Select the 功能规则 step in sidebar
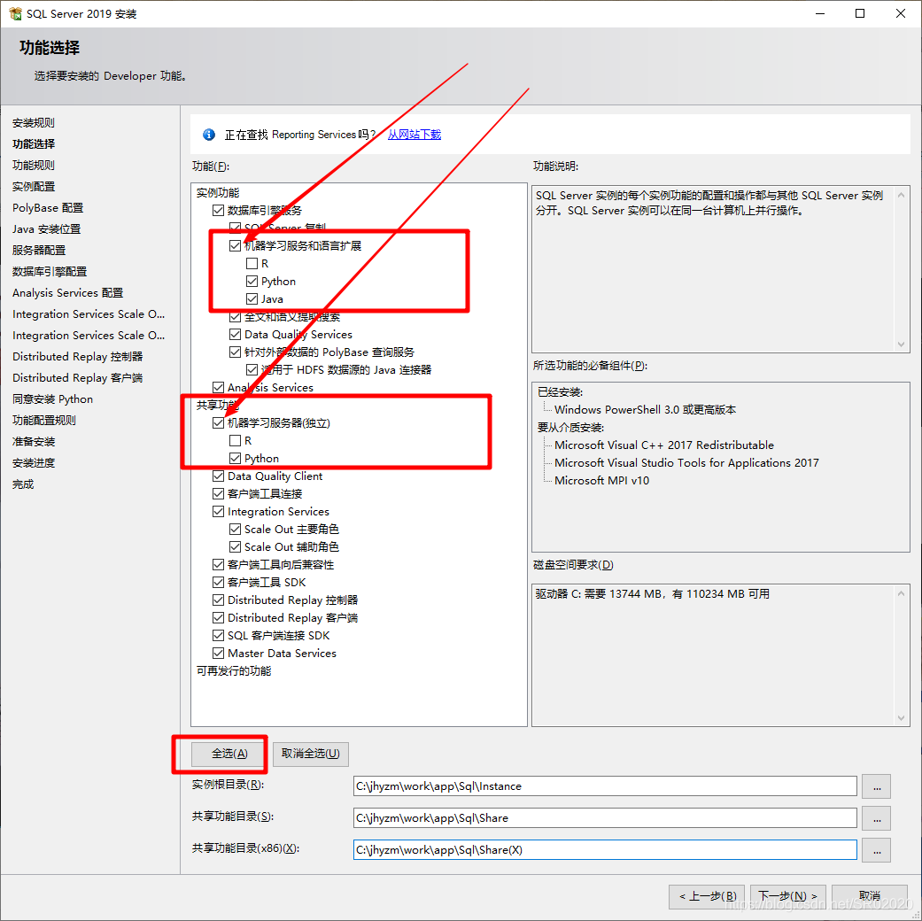Image resolution: width=922 pixels, height=921 pixels. 34,166
